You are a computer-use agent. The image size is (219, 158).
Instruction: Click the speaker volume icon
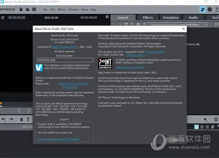[205, 119]
